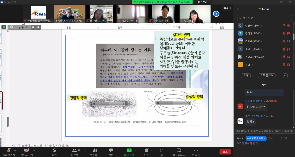The image size is (295, 157).
Task: Open 더 보기 three-dot menu in toolbar
Action: 196,150
